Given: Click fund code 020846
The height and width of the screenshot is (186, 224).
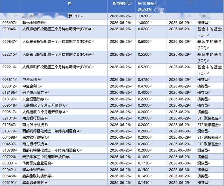Looking at the screenshot, I should [x=9, y=29].
